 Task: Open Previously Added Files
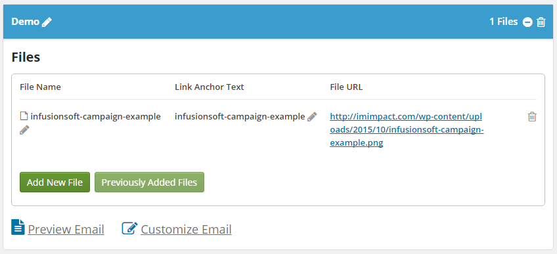[149, 182]
